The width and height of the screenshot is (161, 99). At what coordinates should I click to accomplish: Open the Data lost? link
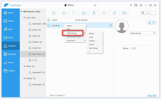coord(152,96)
